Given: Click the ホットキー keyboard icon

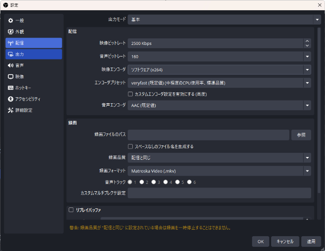Looking at the screenshot, I should pos(11,88).
